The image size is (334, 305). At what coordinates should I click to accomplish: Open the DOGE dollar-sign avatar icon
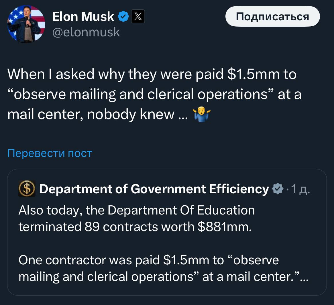[27, 189]
